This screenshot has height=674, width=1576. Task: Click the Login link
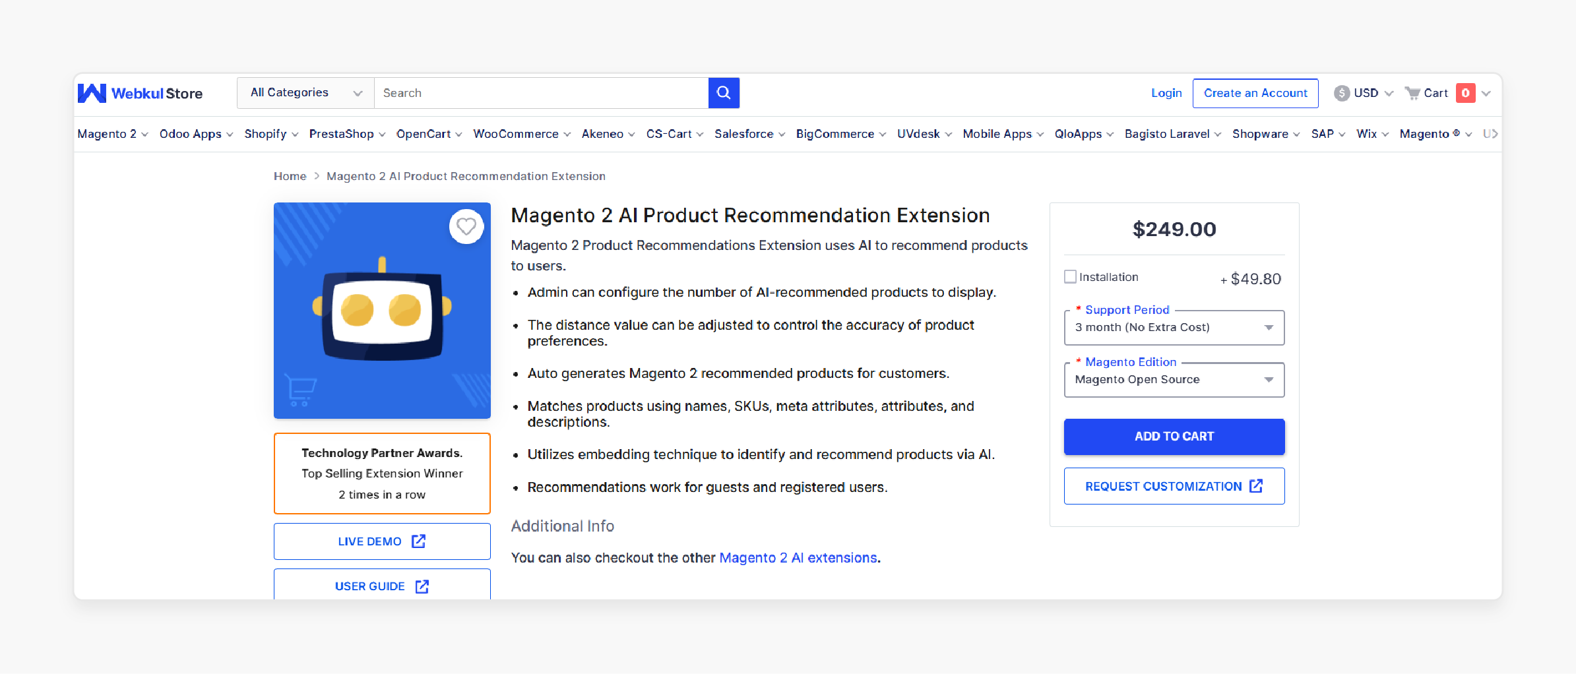coord(1166,93)
